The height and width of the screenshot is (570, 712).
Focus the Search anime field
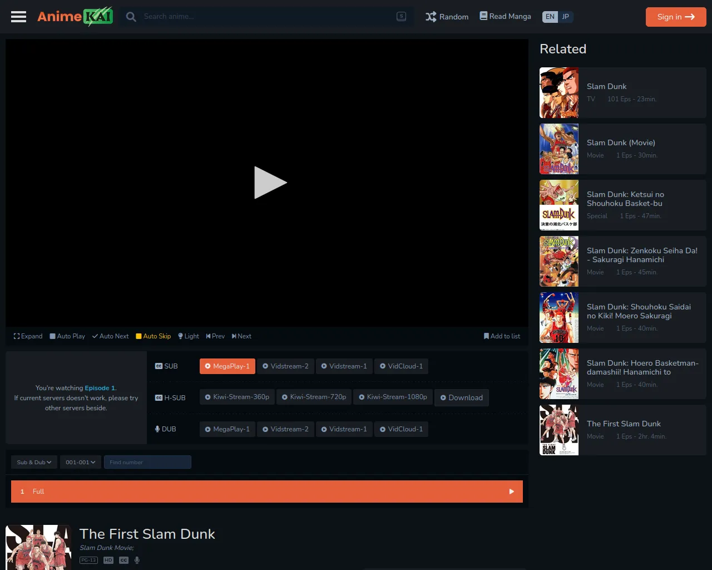pos(268,17)
